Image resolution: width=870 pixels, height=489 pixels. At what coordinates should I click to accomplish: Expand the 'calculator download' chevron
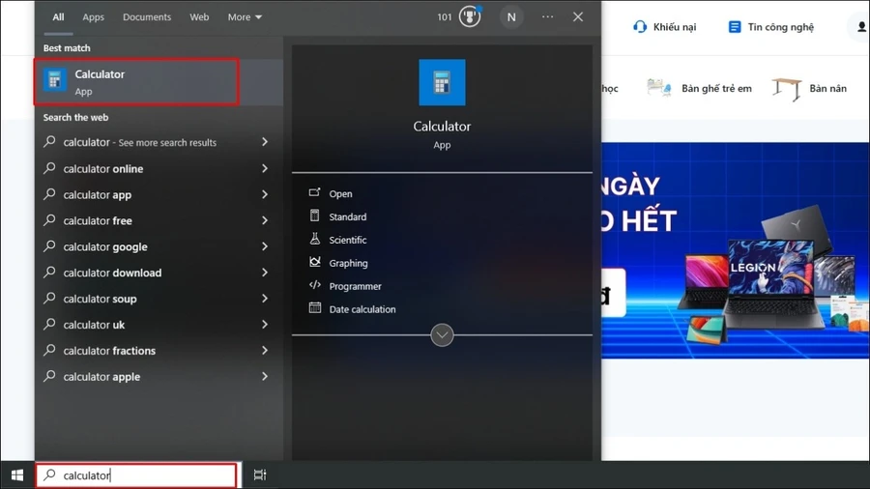tap(265, 273)
